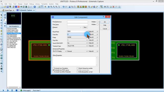Select DC VOLTMETER in instruments list
The height and width of the screenshot is (92, 164).
pos(12,41)
